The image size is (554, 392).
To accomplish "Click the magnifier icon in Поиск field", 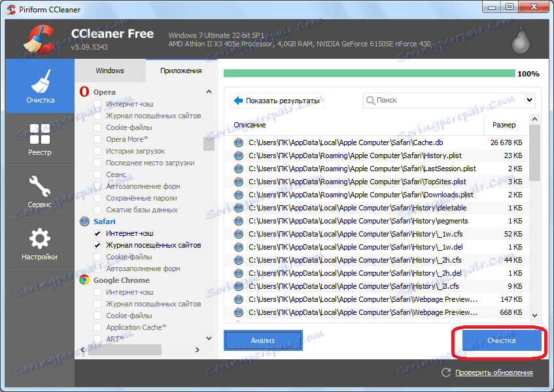I will 370,101.
